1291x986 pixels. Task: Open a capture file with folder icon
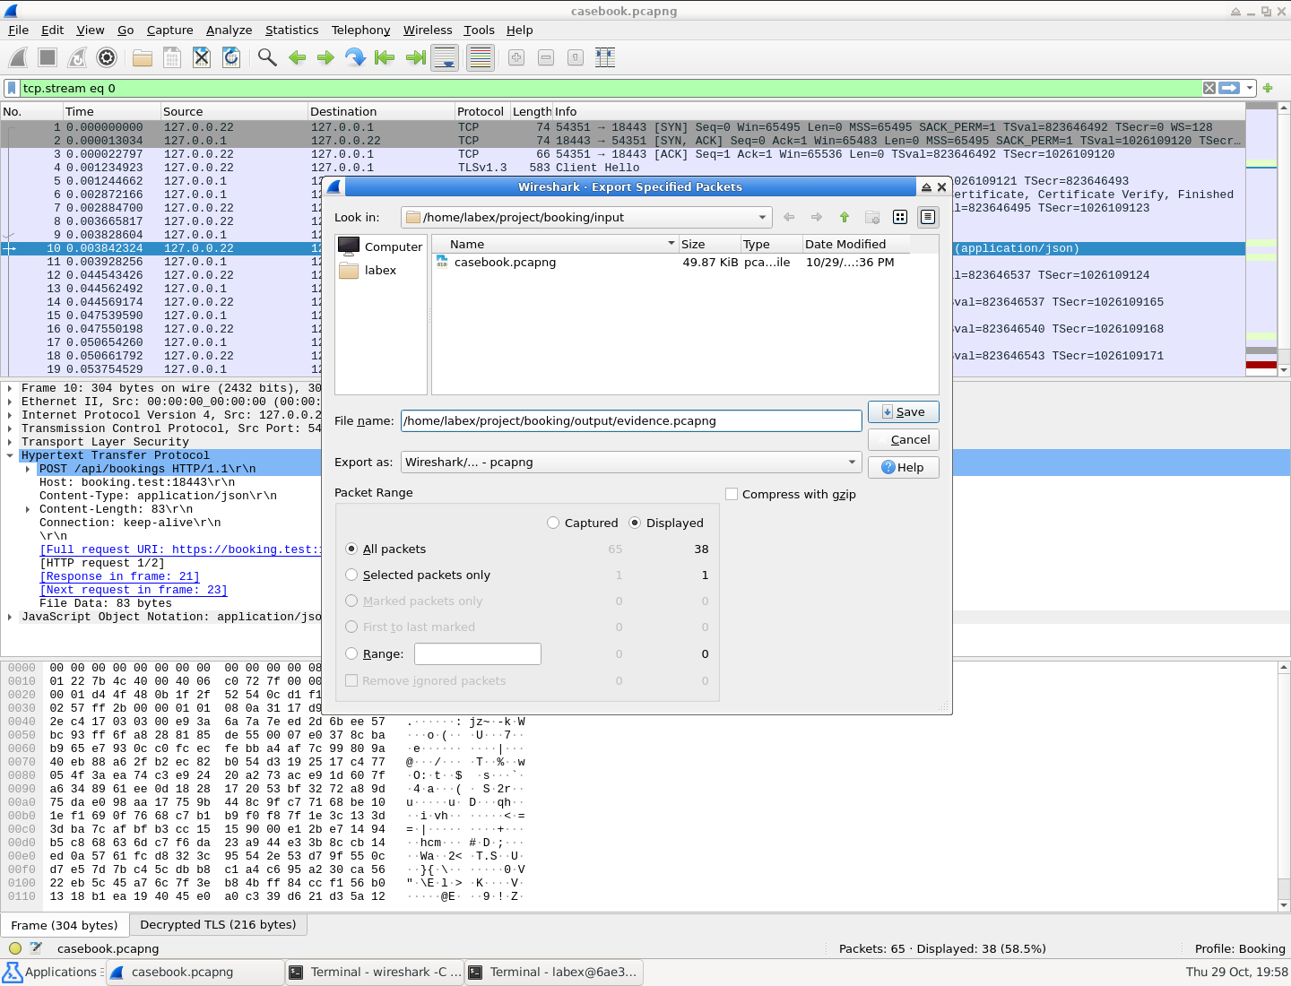click(x=143, y=58)
